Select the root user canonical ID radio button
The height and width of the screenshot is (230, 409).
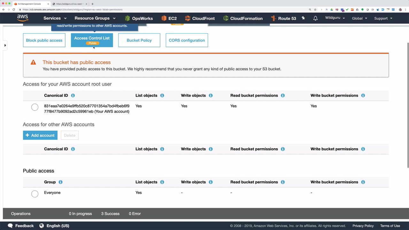tap(35, 107)
